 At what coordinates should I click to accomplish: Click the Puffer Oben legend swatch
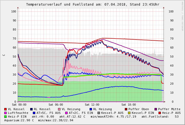(126, 109)
